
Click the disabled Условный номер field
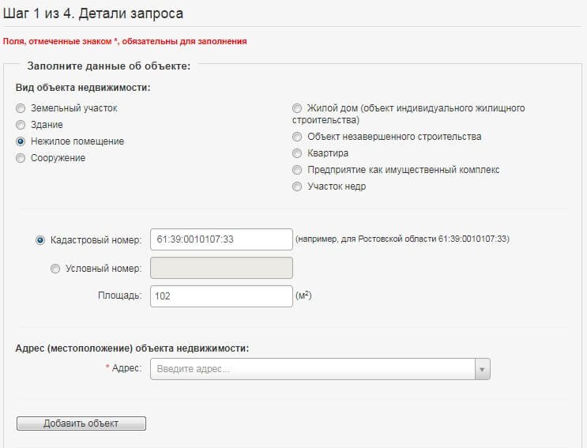point(221,268)
